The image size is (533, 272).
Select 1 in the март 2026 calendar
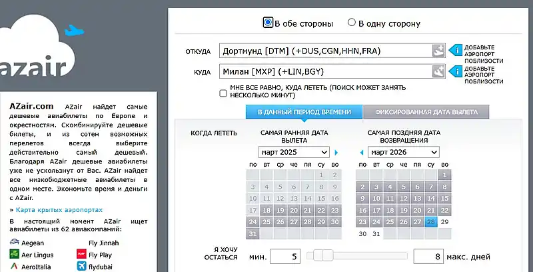pyautogui.click(x=444, y=175)
